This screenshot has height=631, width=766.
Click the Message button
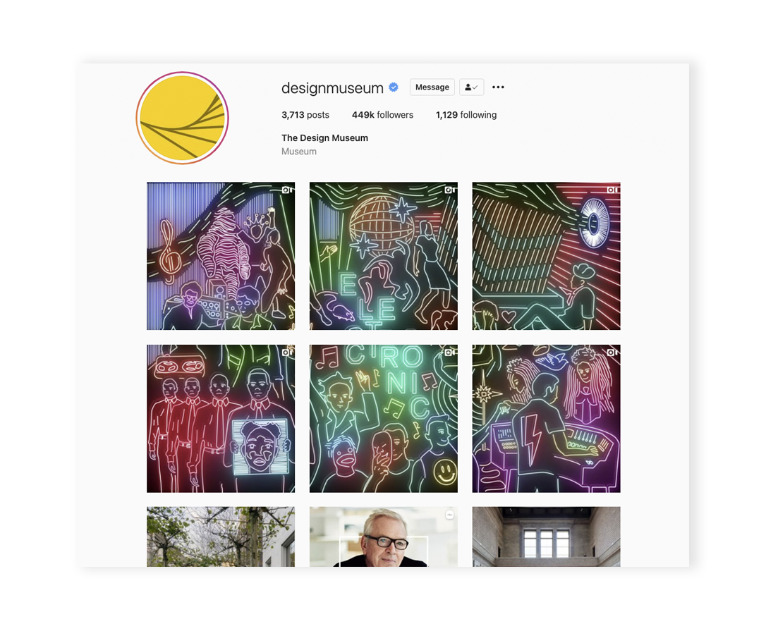[x=432, y=87]
